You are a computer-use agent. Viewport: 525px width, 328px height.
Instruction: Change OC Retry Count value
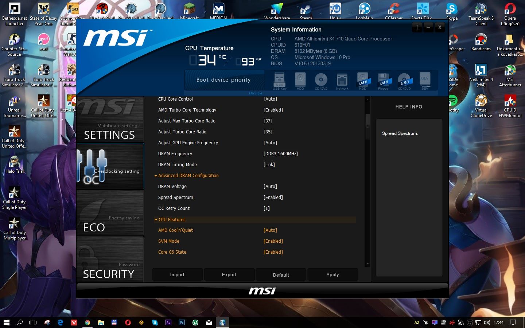coord(267,208)
